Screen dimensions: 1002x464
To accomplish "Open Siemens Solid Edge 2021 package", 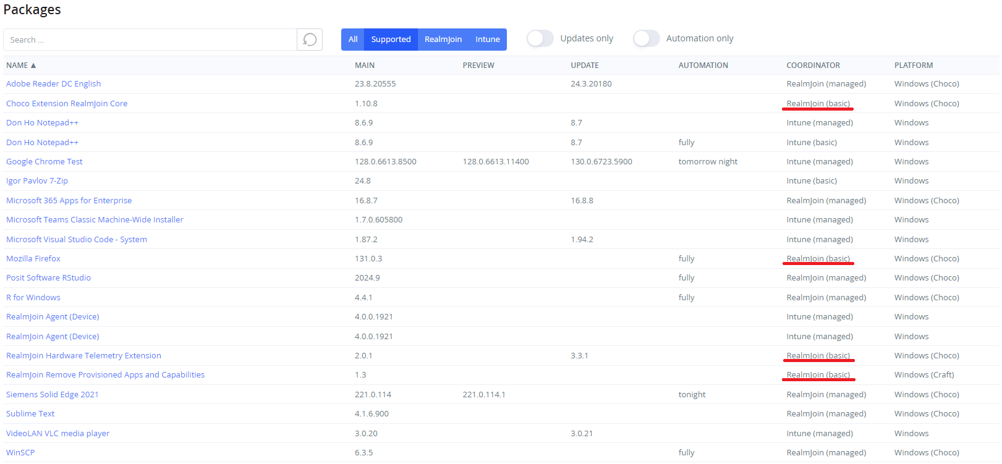I will 53,395.
